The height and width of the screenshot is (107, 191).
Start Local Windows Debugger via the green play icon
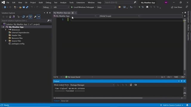tap(72, 7)
